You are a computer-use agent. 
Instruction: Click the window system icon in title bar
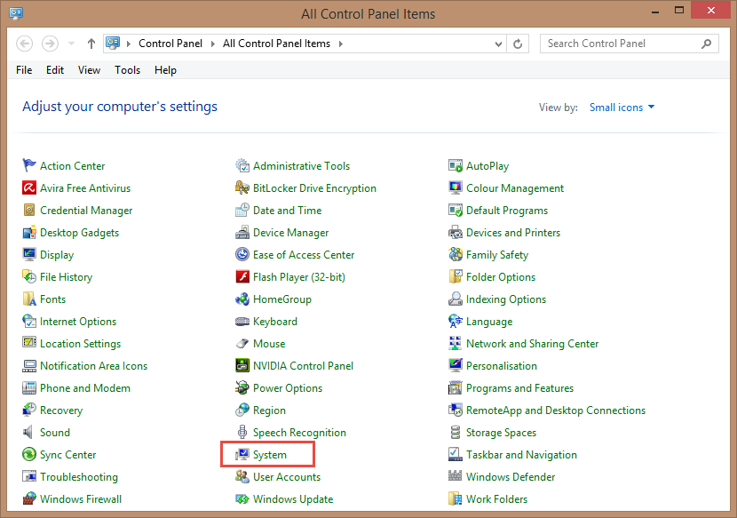pos(15,12)
